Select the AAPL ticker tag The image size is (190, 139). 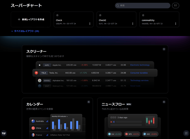47,65
